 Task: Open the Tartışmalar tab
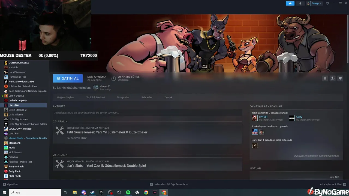(x=123, y=97)
